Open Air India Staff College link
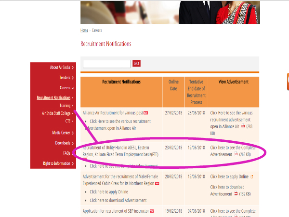289x217 pixels. [x=56, y=113]
